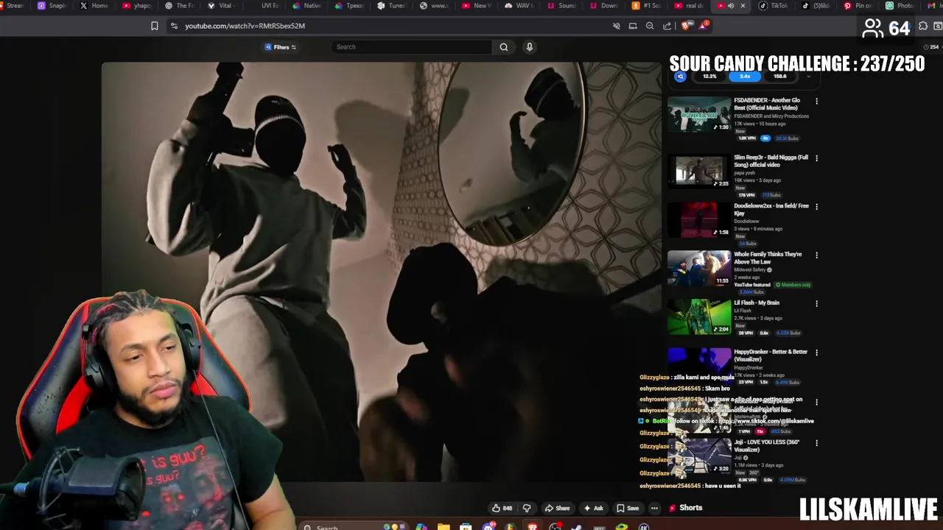943x530 pixels.
Task: Expand the chevron right of stat pills
Action: click(808, 76)
